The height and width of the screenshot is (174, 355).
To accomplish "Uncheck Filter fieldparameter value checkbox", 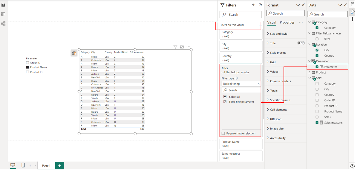I will [x=225, y=102].
